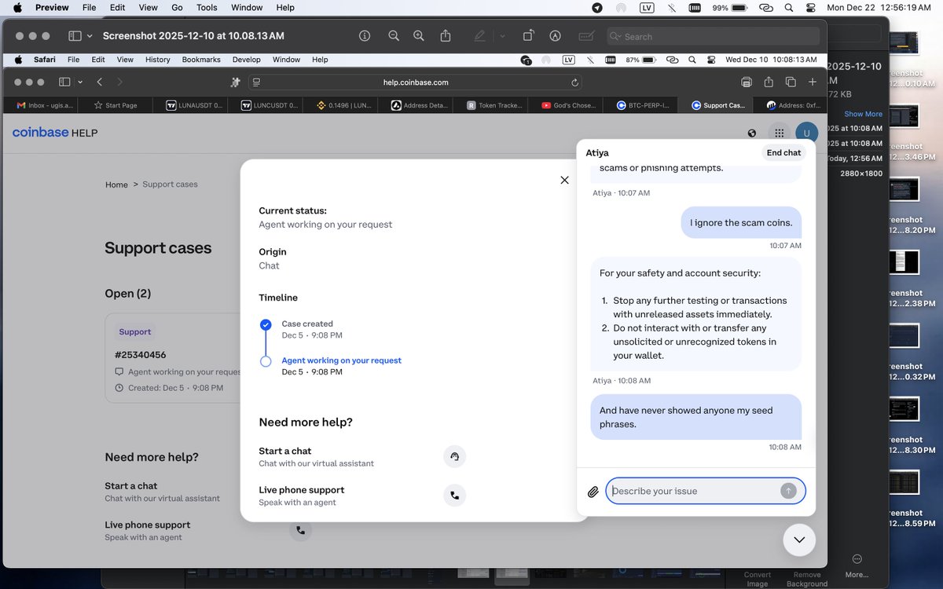943x589 pixels.
Task: Show the image info inspector in Preview
Action: 365,36
